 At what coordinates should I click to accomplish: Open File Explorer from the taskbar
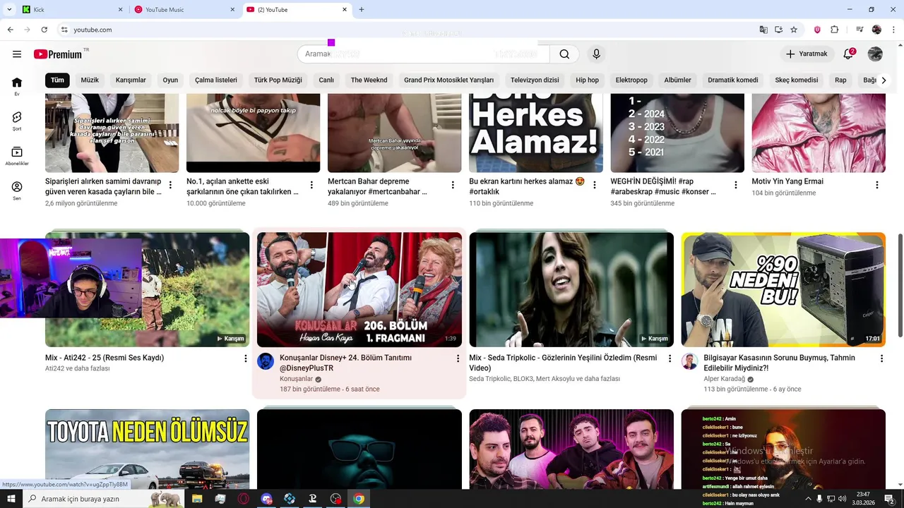click(x=197, y=499)
